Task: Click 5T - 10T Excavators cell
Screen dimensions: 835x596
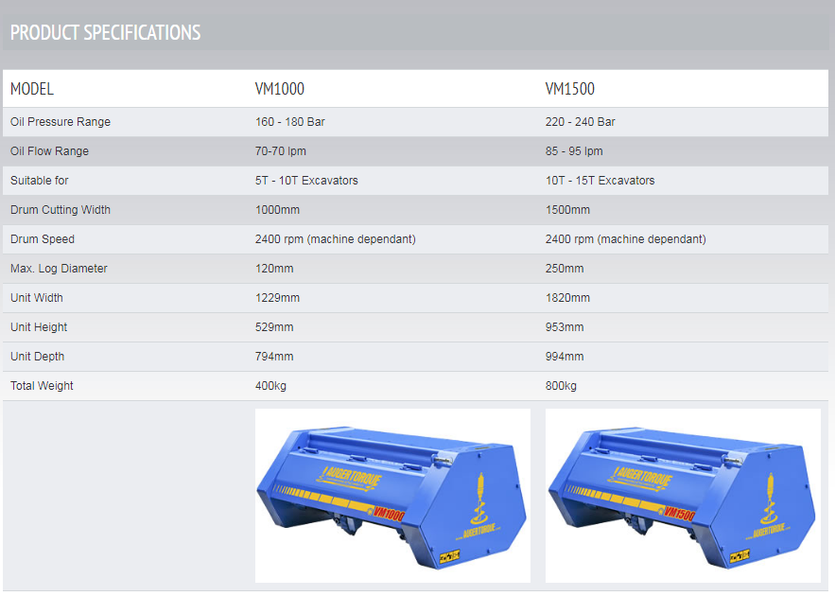Action: [x=306, y=181]
